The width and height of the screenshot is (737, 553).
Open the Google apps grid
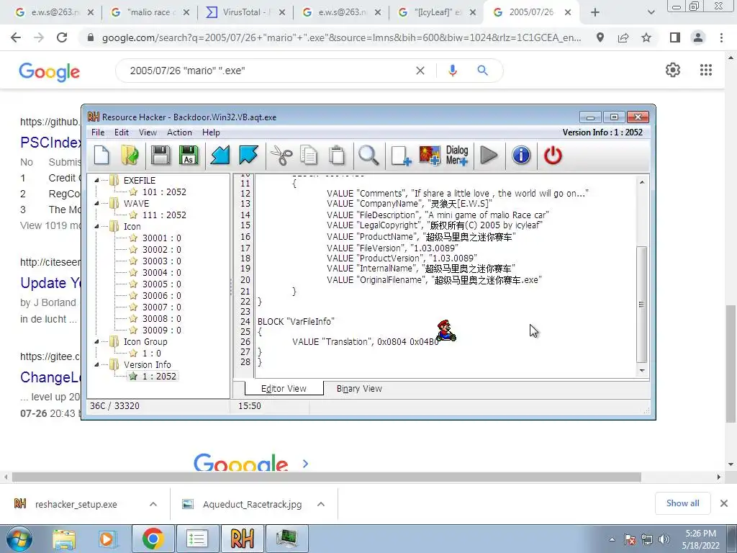[705, 70]
